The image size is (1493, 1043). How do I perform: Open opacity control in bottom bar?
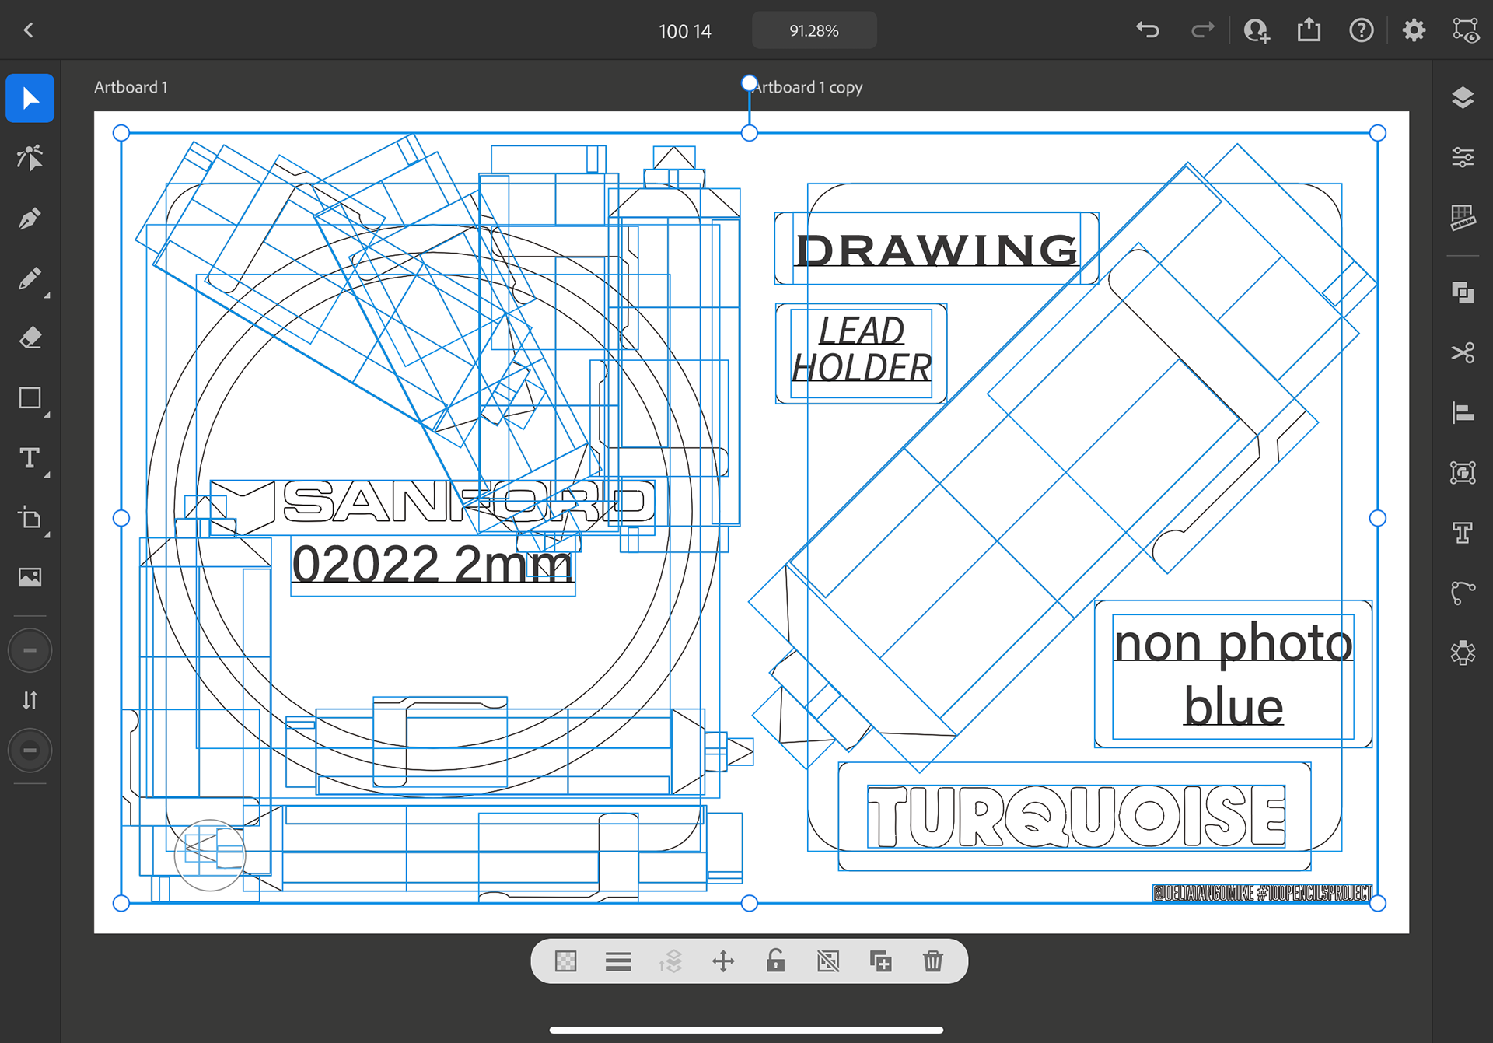566,961
